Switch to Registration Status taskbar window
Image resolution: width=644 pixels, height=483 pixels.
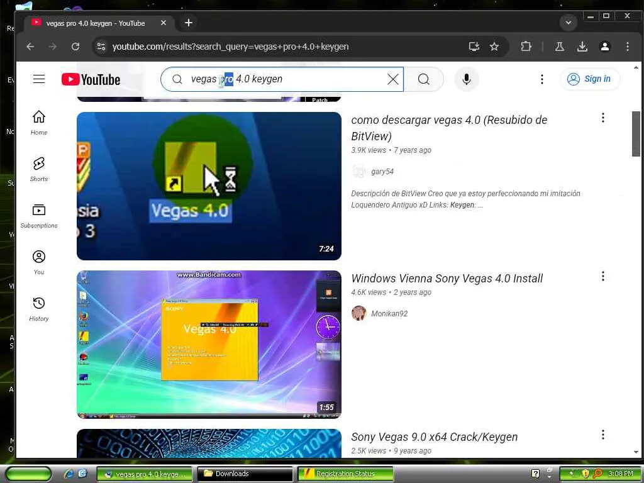coord(345,474)
